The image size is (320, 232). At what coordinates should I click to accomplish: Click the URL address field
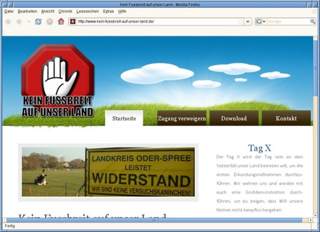click(x=157, y=22)
